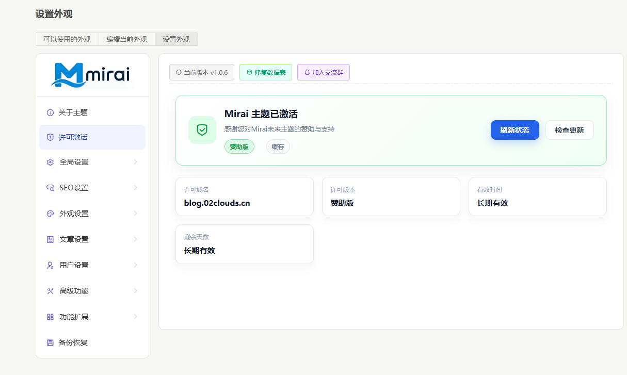This screenshot has height=375, width=627.
Task: Click the palette icon beside 外观设置
Action: click(50, 214)
